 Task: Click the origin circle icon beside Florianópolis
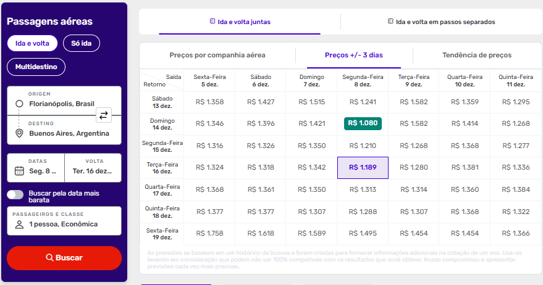pos(19,104)
